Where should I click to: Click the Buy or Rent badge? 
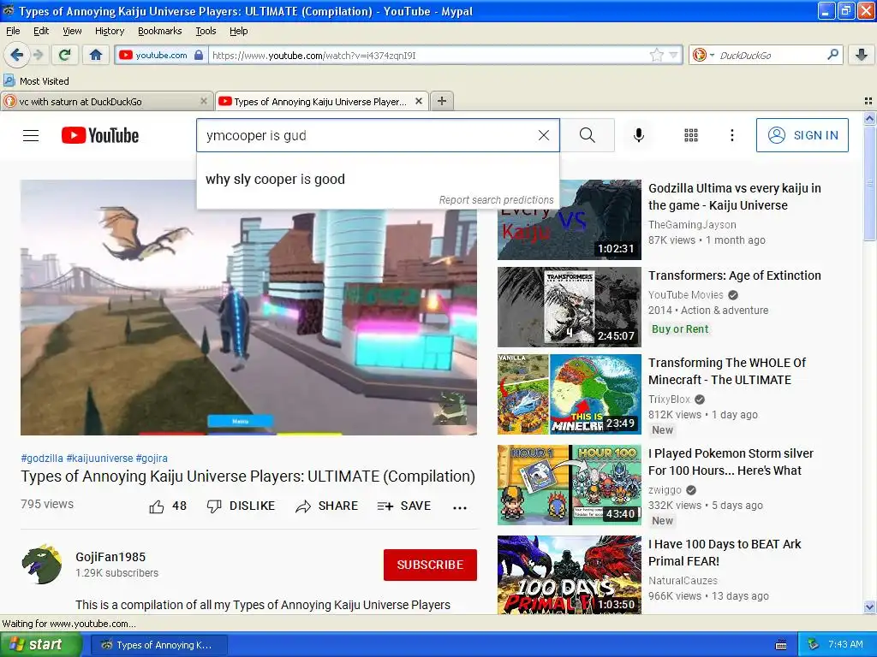(x=679, y=329)
